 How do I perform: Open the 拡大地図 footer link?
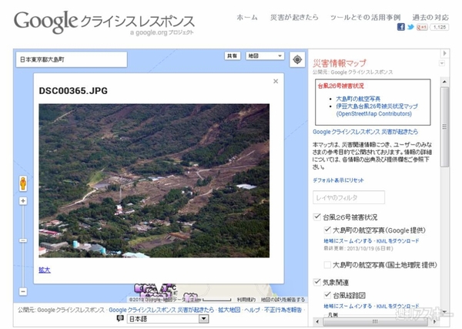pos(229,310)
